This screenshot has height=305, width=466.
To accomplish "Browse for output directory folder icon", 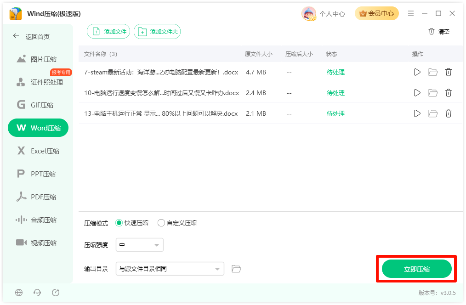I will (236, 269).
